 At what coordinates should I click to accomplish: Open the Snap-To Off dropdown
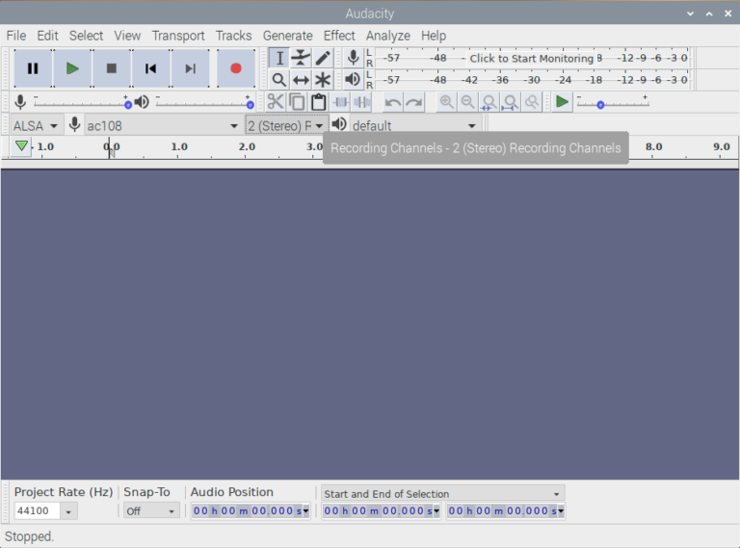coord(151,511)
